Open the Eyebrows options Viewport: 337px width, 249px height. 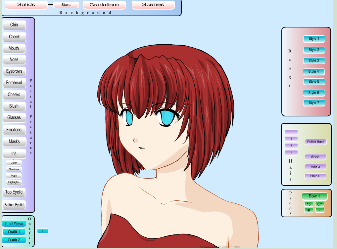pos(14,71)
